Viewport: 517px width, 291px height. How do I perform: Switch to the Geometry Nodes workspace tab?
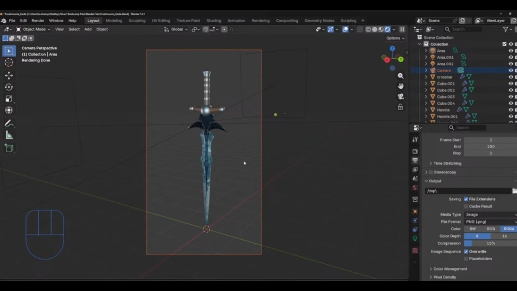click(319, 21)
